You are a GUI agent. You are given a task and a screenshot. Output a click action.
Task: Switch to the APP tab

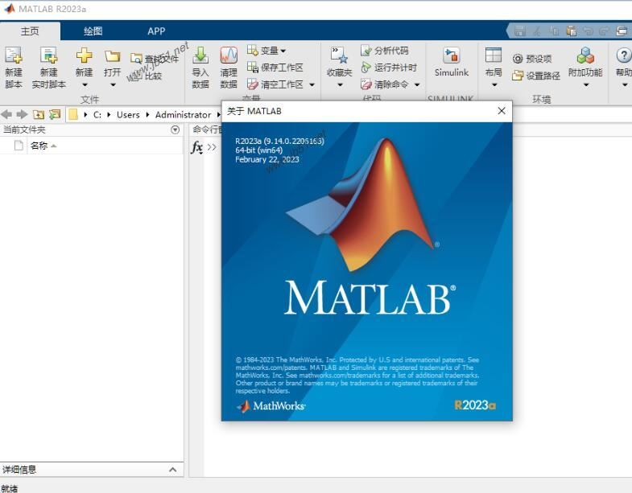[156, 31]
